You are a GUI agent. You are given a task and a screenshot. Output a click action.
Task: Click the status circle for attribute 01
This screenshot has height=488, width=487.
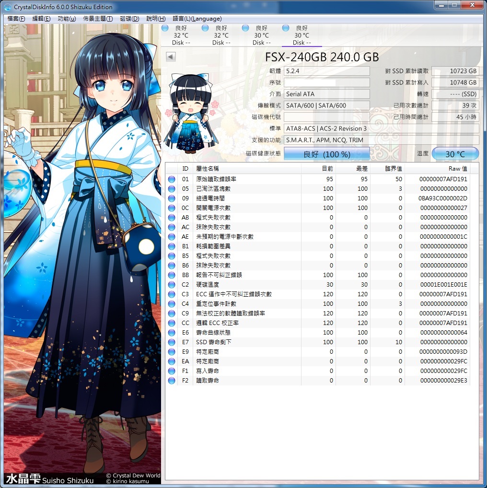(x=172, y=179)
